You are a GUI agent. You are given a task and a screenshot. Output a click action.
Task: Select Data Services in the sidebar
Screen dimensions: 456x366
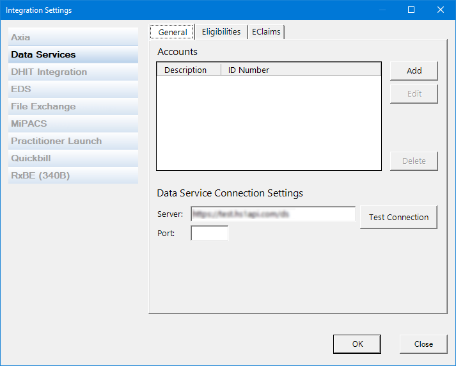pyautogui.click(x=73, y=54)
